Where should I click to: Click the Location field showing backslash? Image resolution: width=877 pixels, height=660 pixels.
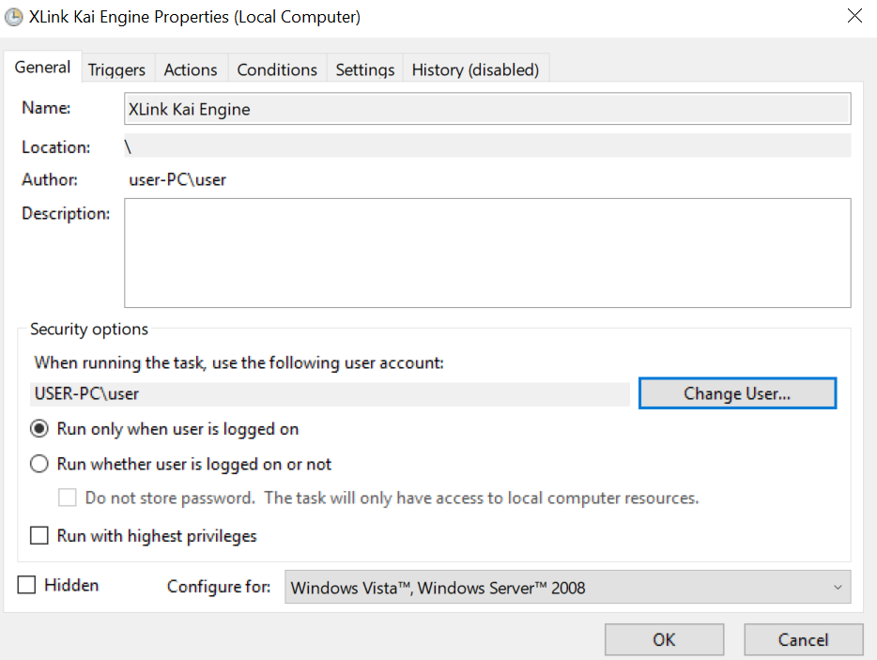pos(487,146)
